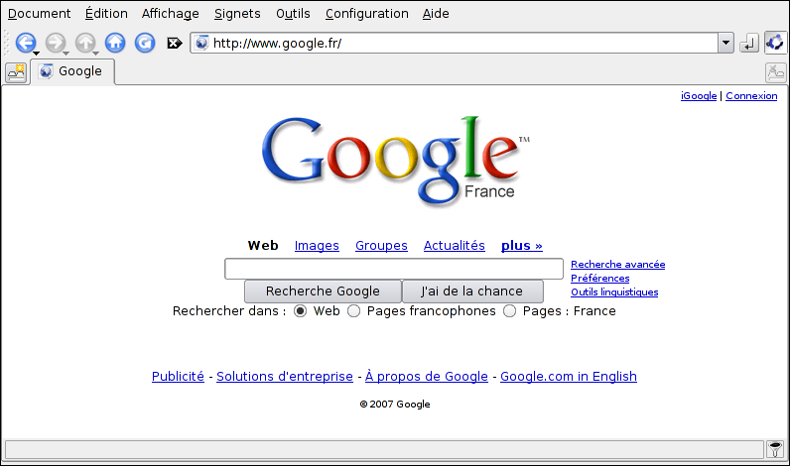This screenshot has width=790, height=466.
Task: Reload the current page
Action: [x=145, y=43]
